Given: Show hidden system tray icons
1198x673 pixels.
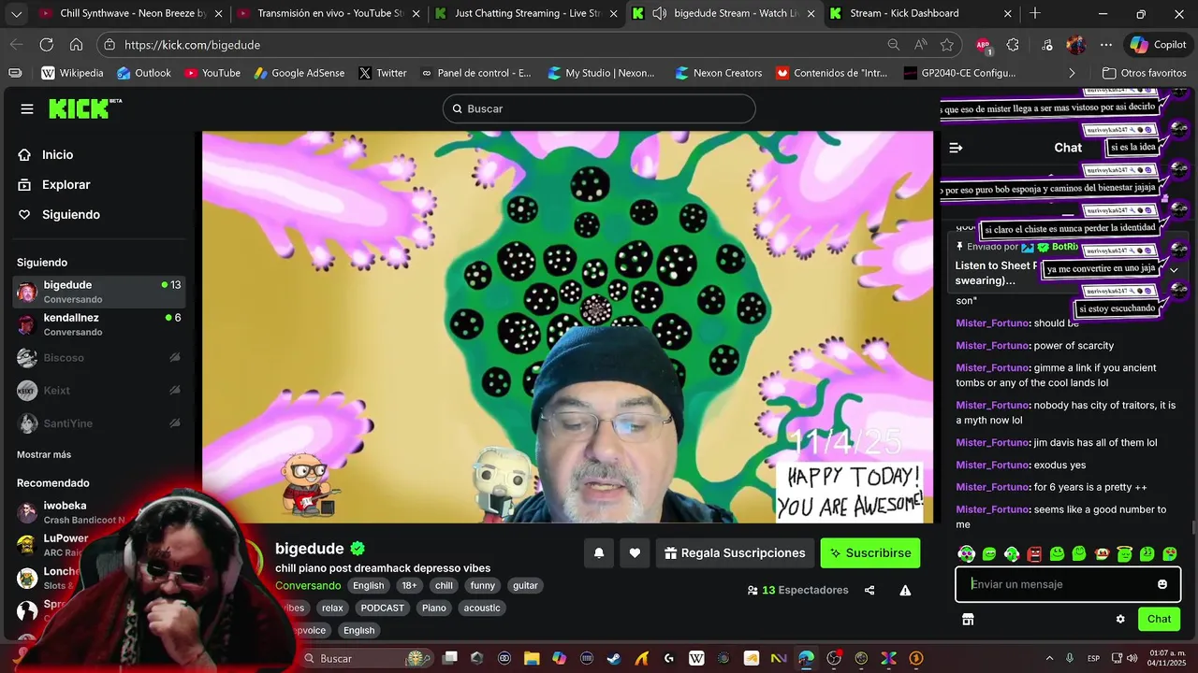Looking at the screenshot, I should (x=1049, y=658).
